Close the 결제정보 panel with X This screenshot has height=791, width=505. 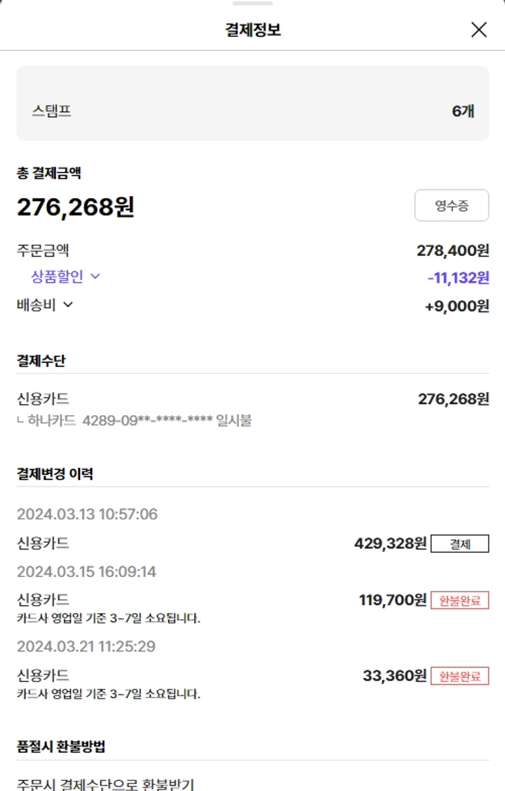coord(479,30)
